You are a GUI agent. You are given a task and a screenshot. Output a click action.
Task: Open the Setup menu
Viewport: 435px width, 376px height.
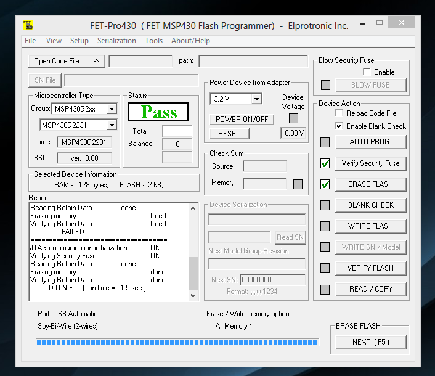pos(79,41)
